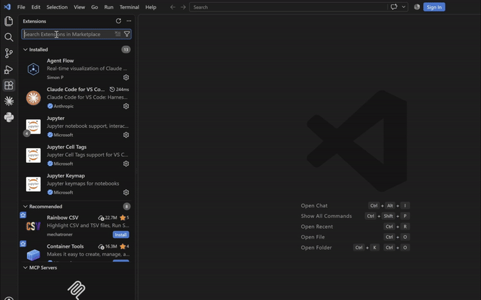
Task: Open the Source Control view
Action: 9,53
